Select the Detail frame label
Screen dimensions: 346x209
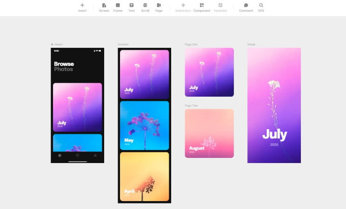pyautogui.click(x=251, y=44)
